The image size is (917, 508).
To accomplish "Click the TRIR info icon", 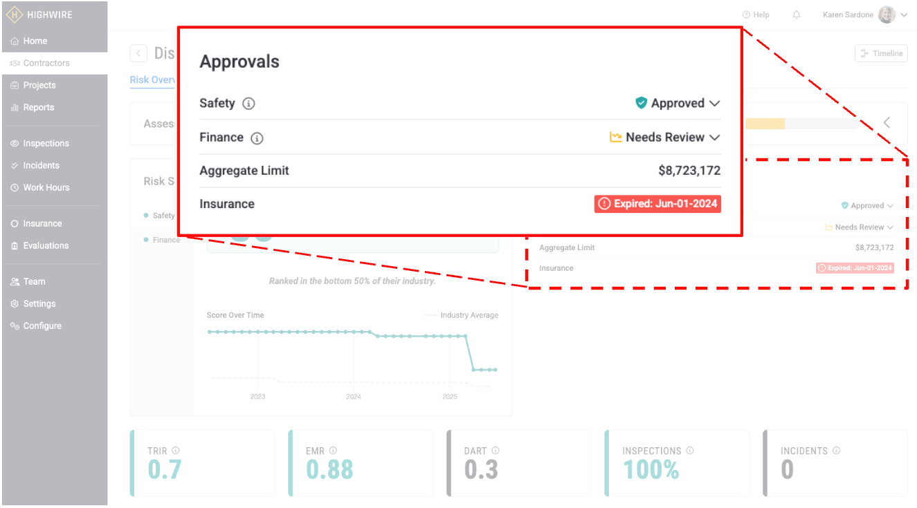I will pos(176,451).
